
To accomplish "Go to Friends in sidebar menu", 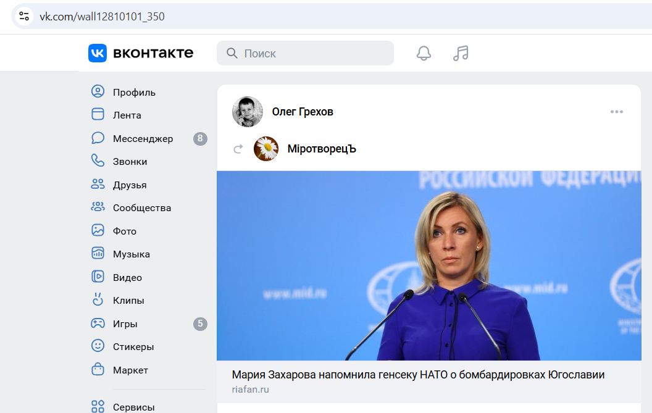I will tap(129, 185).
